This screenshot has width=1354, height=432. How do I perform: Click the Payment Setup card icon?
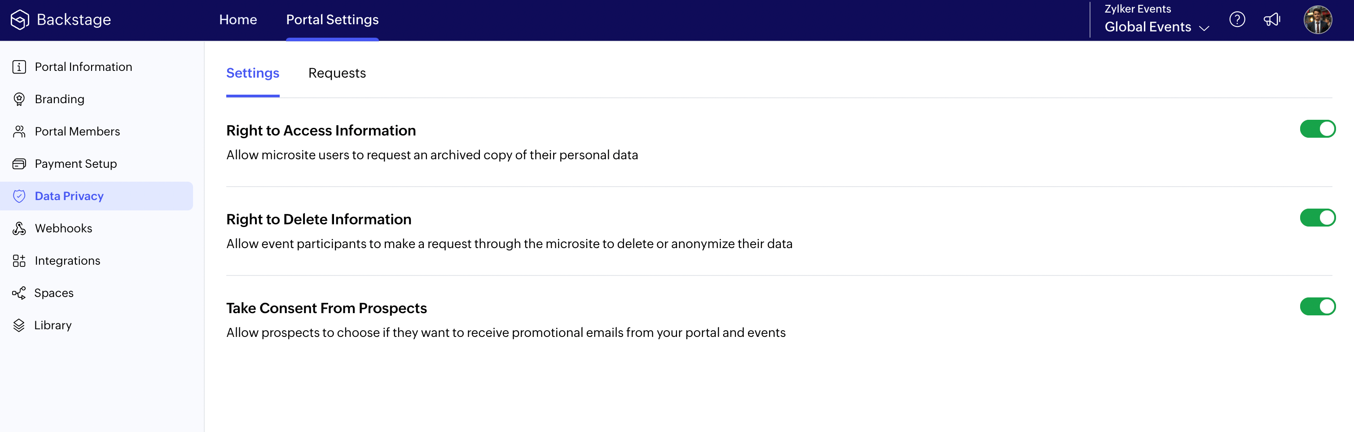point(19,164)
